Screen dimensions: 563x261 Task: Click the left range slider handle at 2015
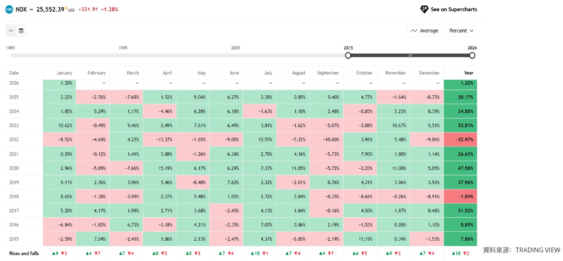[x=348, y=55]
